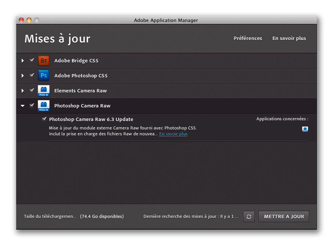Image resolution: width=333 pixels, height=249 pixels.
Task: Click the METTRE A JOUR button
Action: point(284,217)
